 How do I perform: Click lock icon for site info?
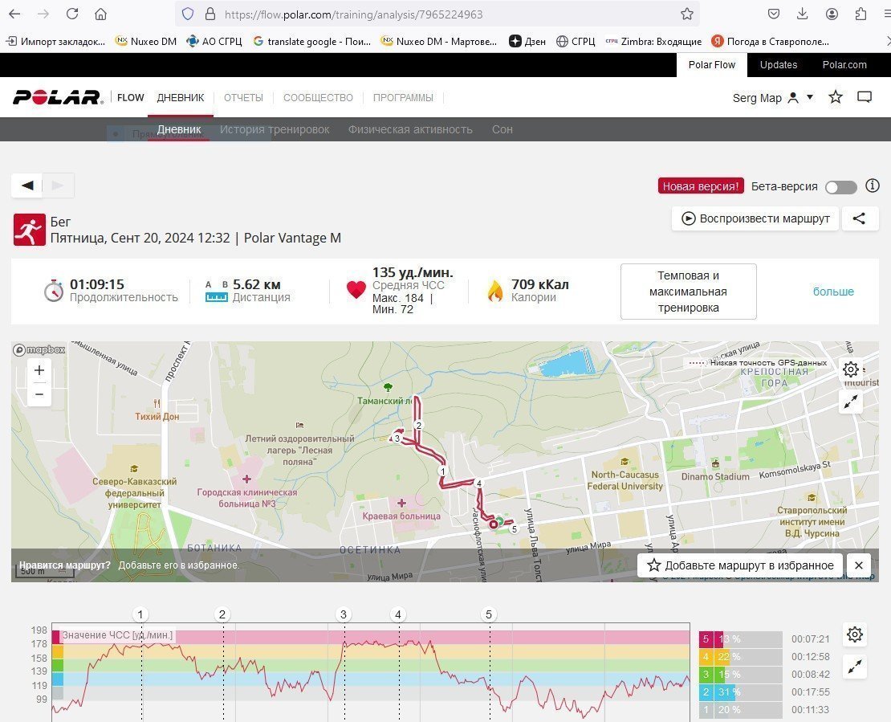(210, 14)
